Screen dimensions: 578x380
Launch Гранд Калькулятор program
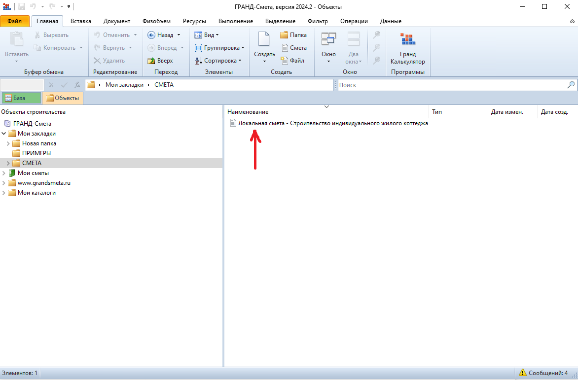[x=408, y=48]
